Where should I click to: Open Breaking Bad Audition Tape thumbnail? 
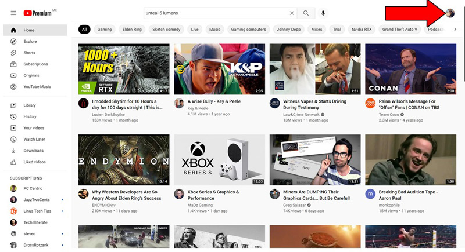click(411, 160)
